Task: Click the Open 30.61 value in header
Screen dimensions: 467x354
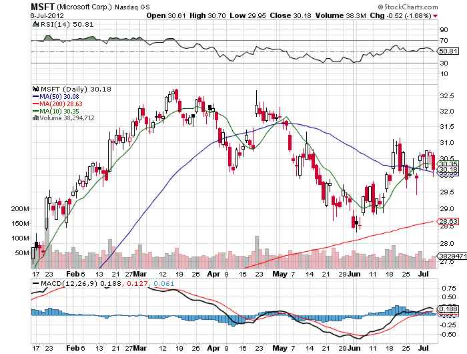Action: (x=166, y=15)
